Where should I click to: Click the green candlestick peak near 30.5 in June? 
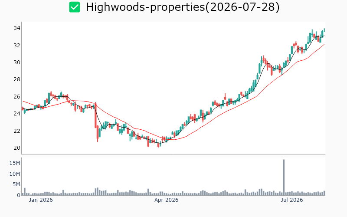(x=262, y=61)
